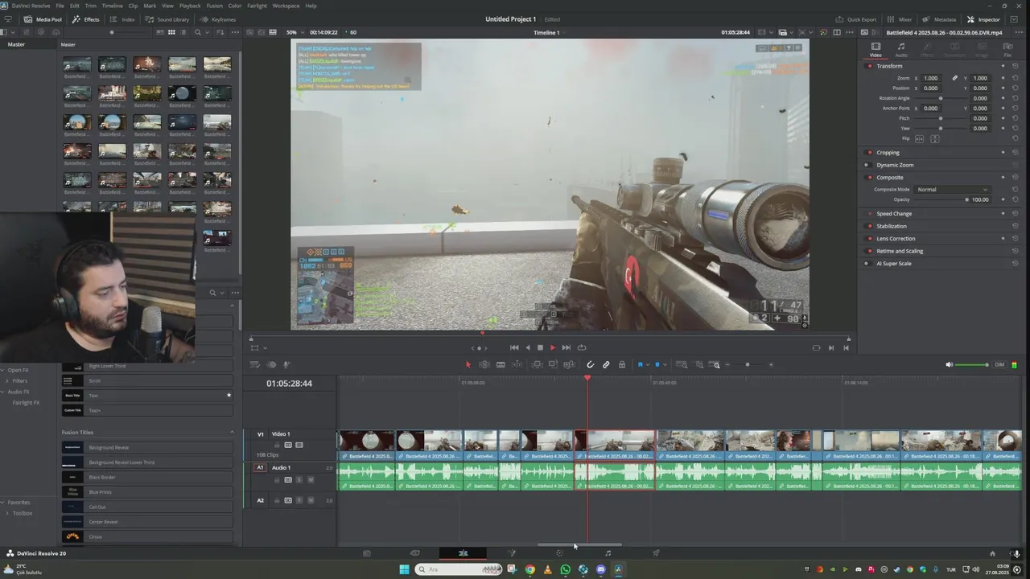
Task: Link Zoom X and Y chain icon
Action: click(954, 78)
